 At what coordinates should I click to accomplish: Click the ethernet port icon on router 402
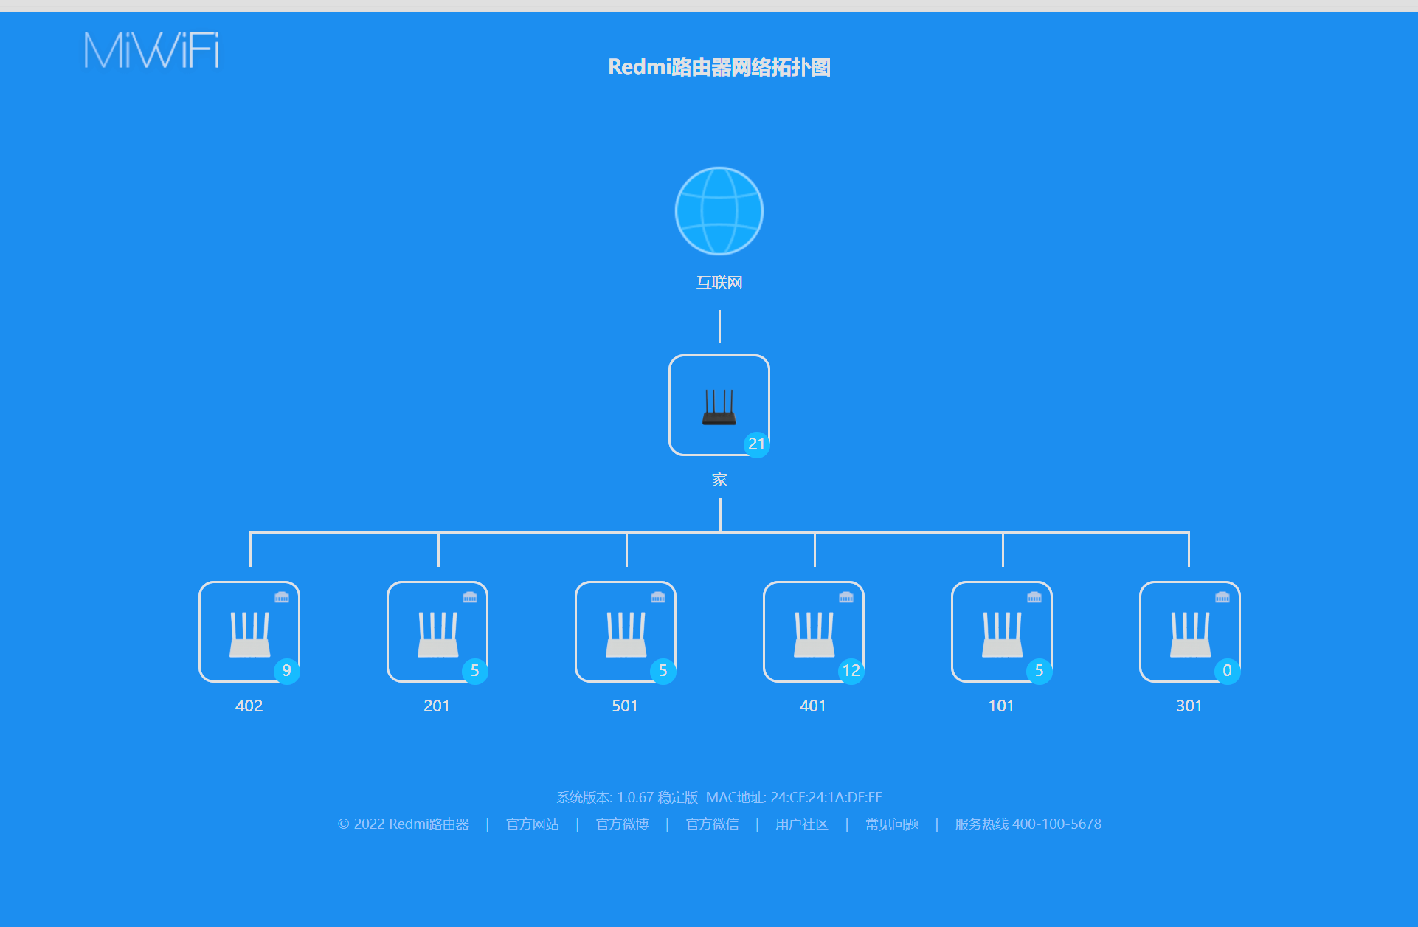282,597
